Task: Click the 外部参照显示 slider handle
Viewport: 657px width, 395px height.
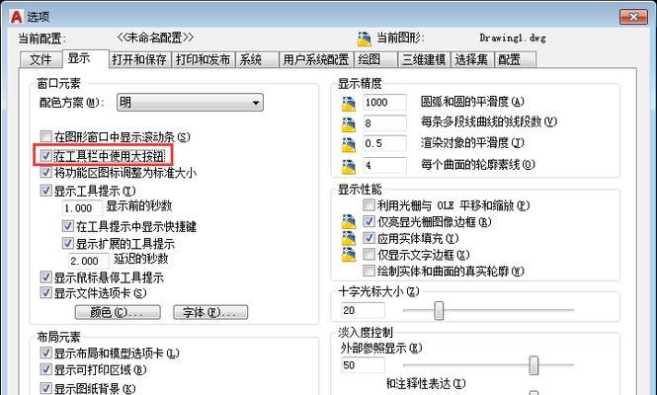Action: click(x=534, y=365)
